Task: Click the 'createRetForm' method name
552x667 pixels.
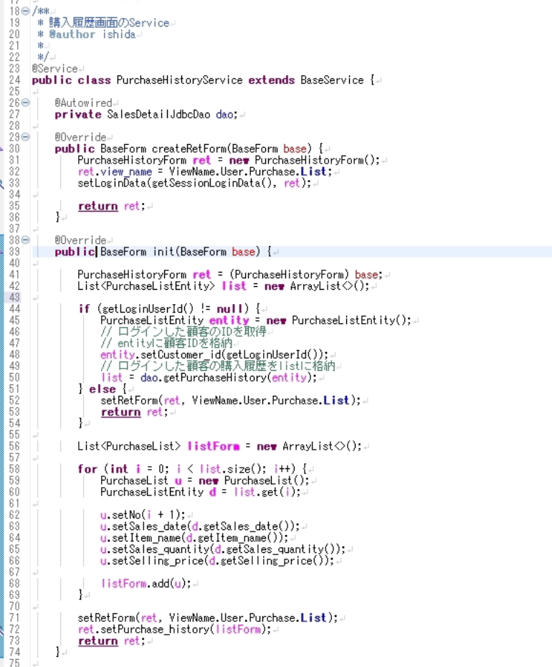Action: point(189,148)
